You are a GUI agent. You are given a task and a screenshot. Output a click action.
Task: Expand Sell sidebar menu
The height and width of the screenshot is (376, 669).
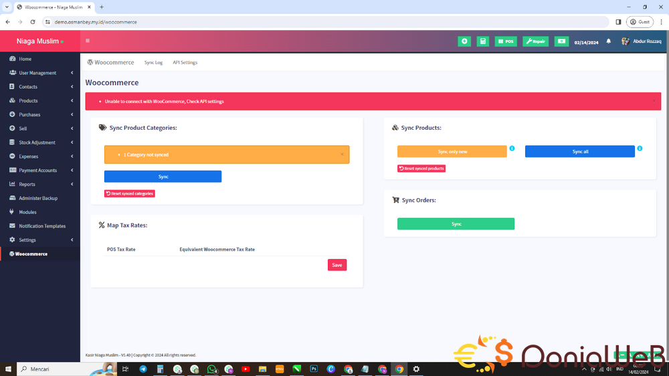point(40,128)
